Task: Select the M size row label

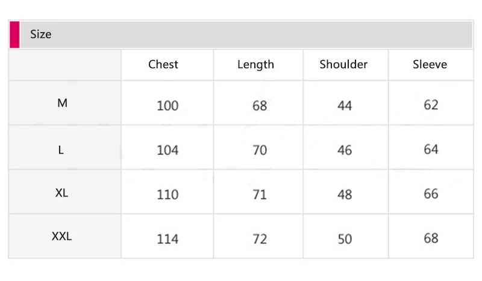Action: pos(63,103)
